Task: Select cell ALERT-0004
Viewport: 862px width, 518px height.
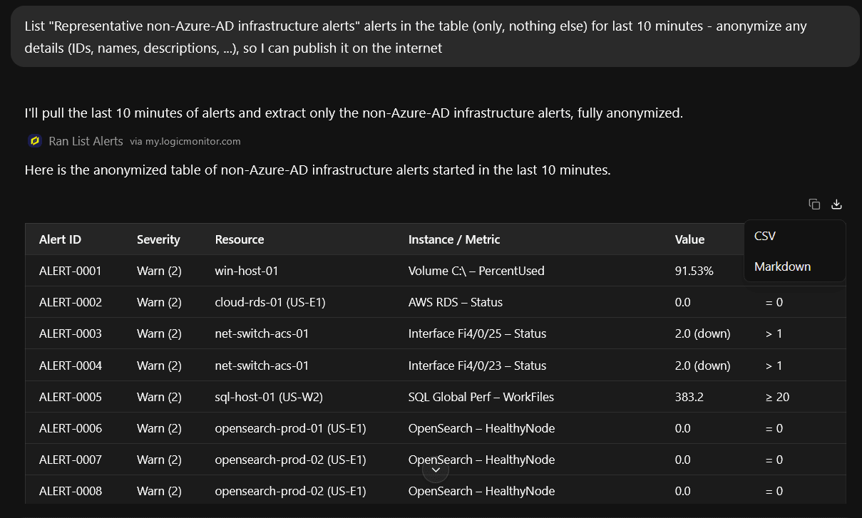Action: click(71, 366)
